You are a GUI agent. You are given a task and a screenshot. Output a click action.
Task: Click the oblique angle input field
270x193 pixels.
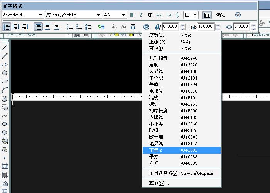170,27
